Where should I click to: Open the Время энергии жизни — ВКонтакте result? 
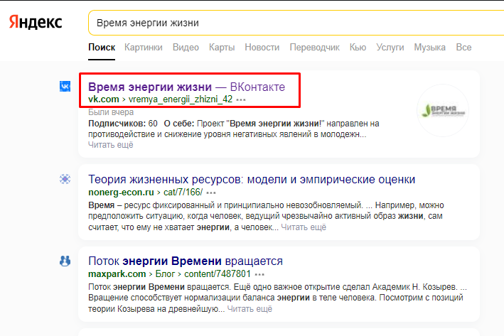186,87
